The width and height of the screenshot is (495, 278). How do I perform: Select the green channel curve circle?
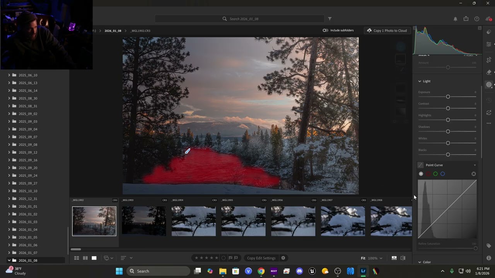[435, 174]
